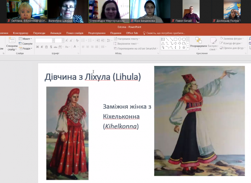Select the Lihula girl painting on slide
251x183 pixels.
click(x=67, y=133)
